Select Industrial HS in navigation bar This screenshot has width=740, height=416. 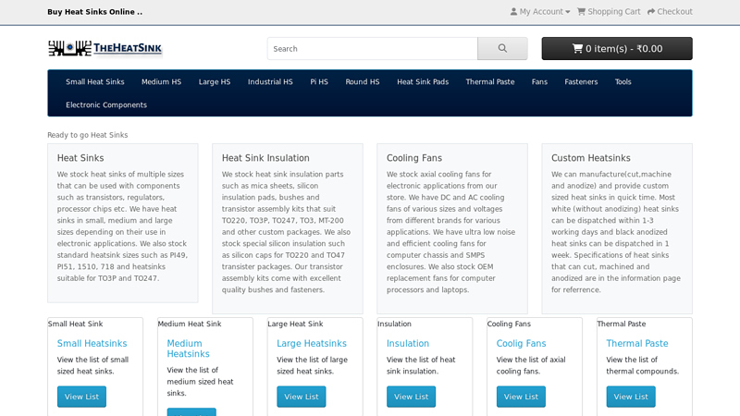pyautogui.click(x=270, y=82)
